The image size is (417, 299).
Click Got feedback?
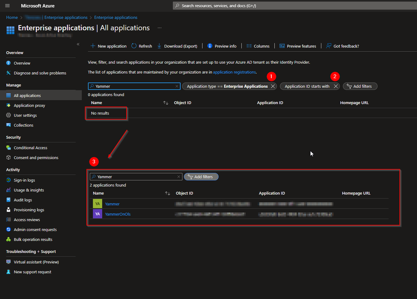[x=343, y=46]
